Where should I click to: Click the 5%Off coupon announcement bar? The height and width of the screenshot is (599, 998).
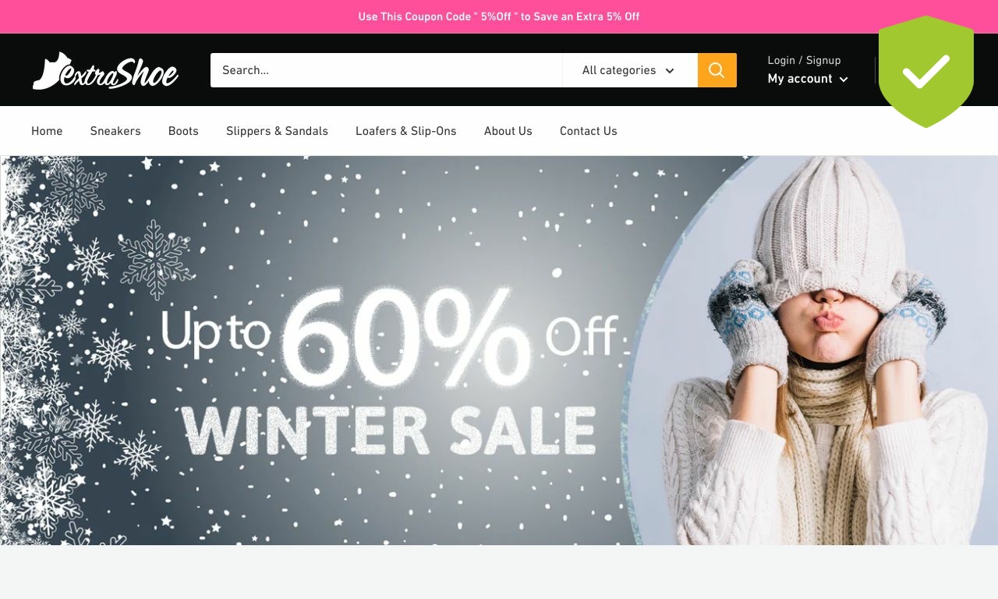coord(499,16)
